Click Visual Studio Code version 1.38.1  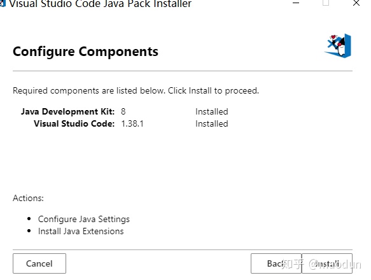132,123
